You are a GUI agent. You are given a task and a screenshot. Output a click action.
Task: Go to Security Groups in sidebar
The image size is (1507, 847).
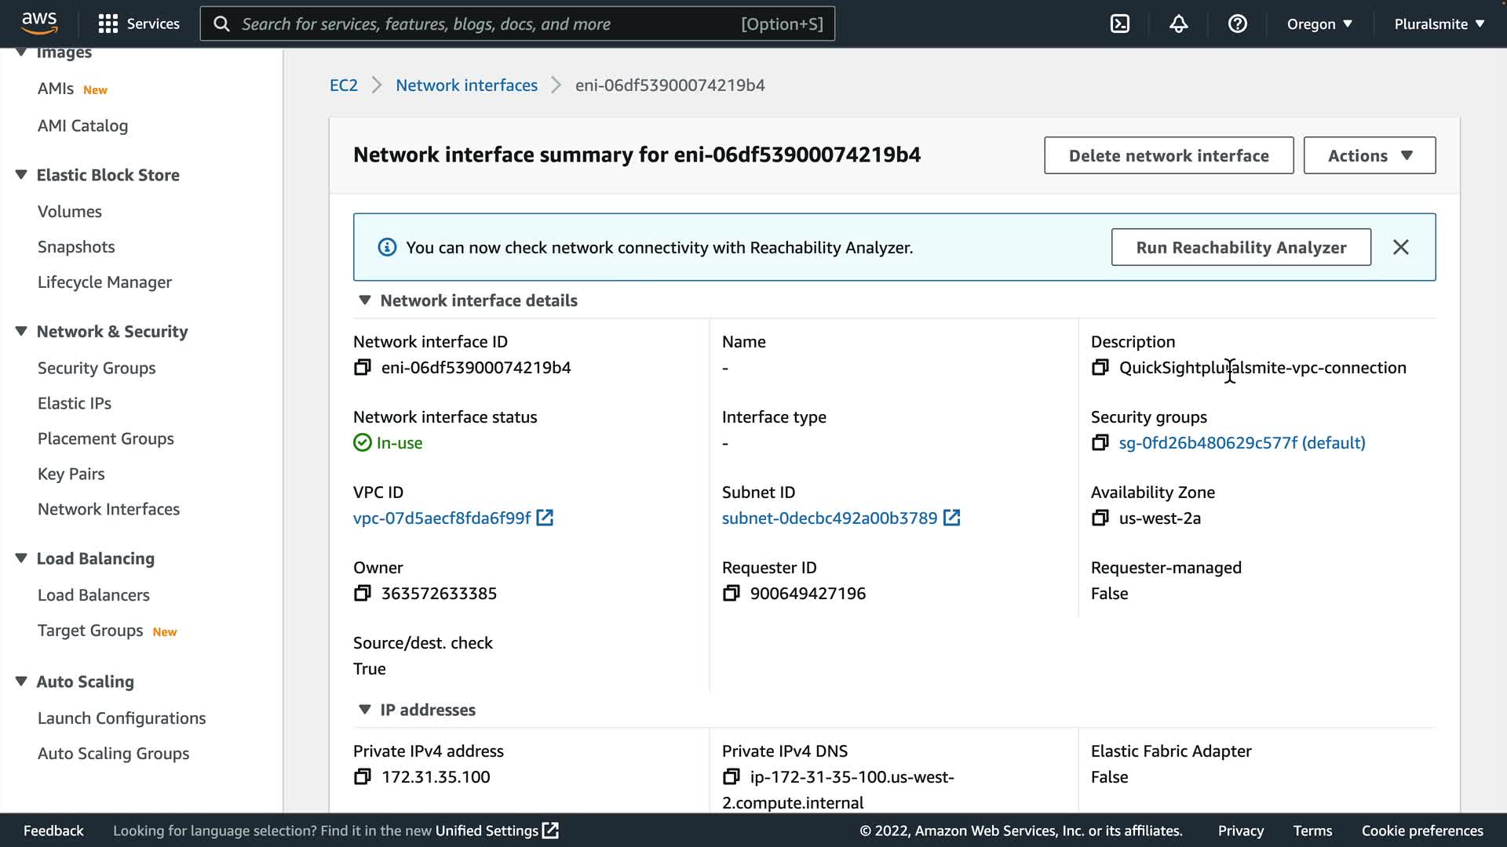click(97, 368)
